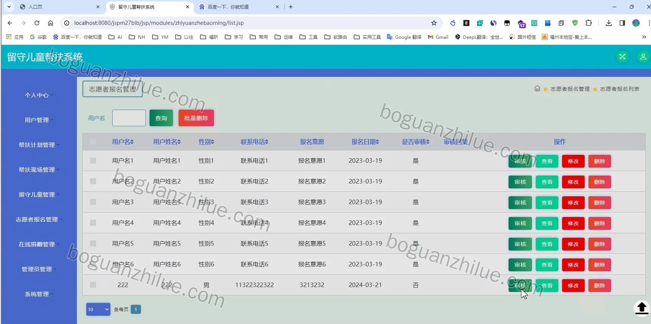Image resolution: width=651 pixels, height=324 pixels.
Task: Open the extensions puzzle icon
Action: coord(588,23)
